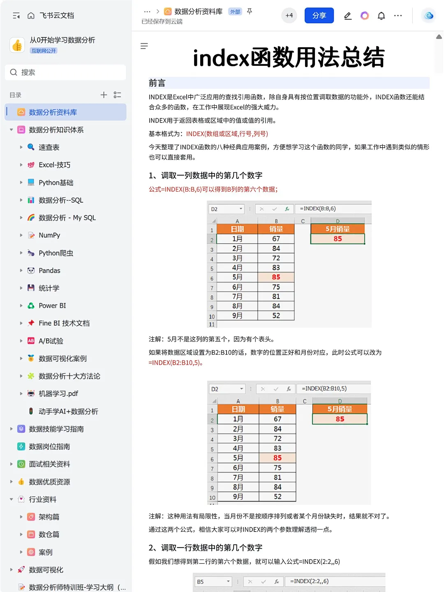This screenshot has width=444, height=592.
Task: Open the 动手学AI+数据分析 page
Action: [68, 412]
